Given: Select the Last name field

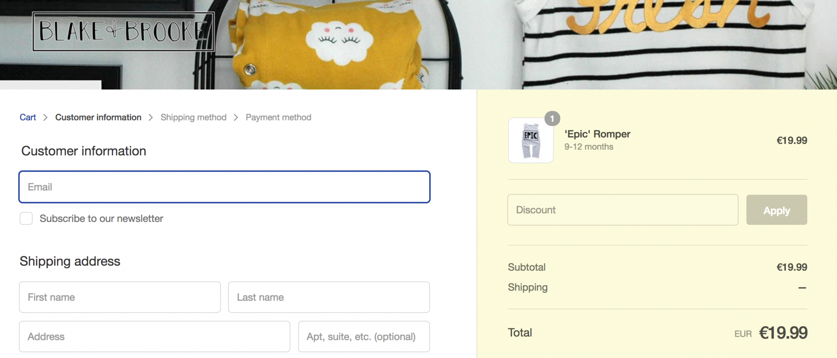Looking at the screenshot, I should point(329,297).
